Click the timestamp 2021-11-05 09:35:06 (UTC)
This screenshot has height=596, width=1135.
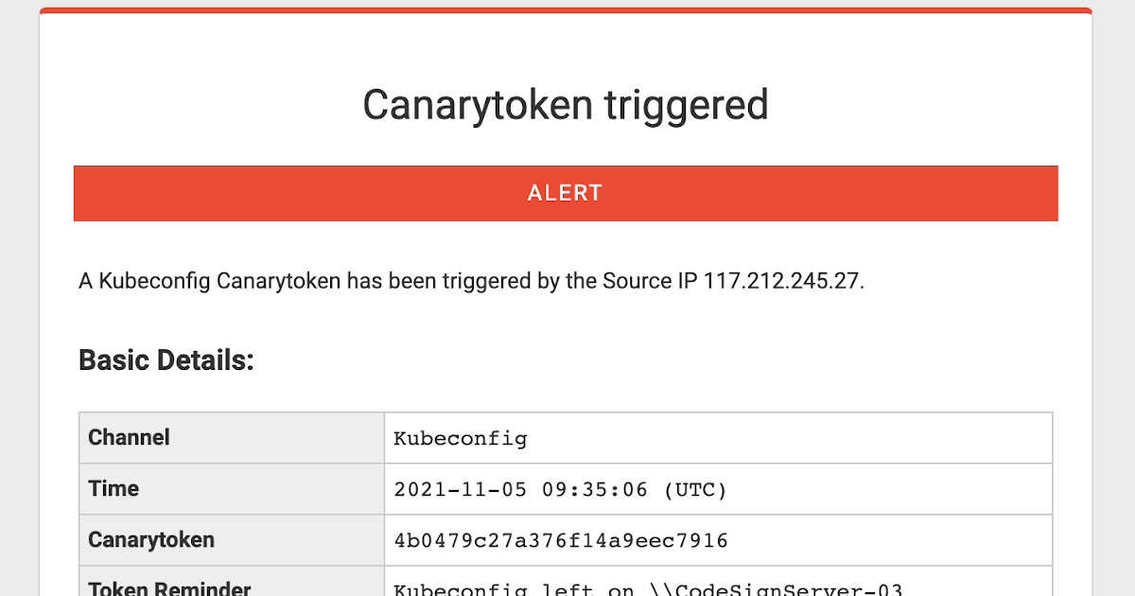(x=561, y=490)
